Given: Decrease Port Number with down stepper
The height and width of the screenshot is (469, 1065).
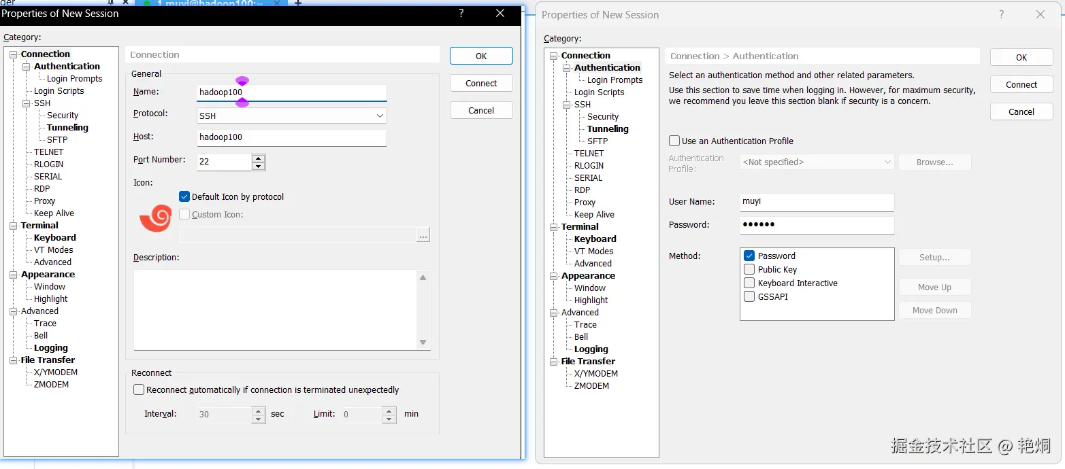Looking at the screenshot, I should (x=258, y=167).
